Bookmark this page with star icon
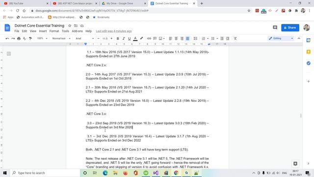The image size is (314, 177). (249, 11)
